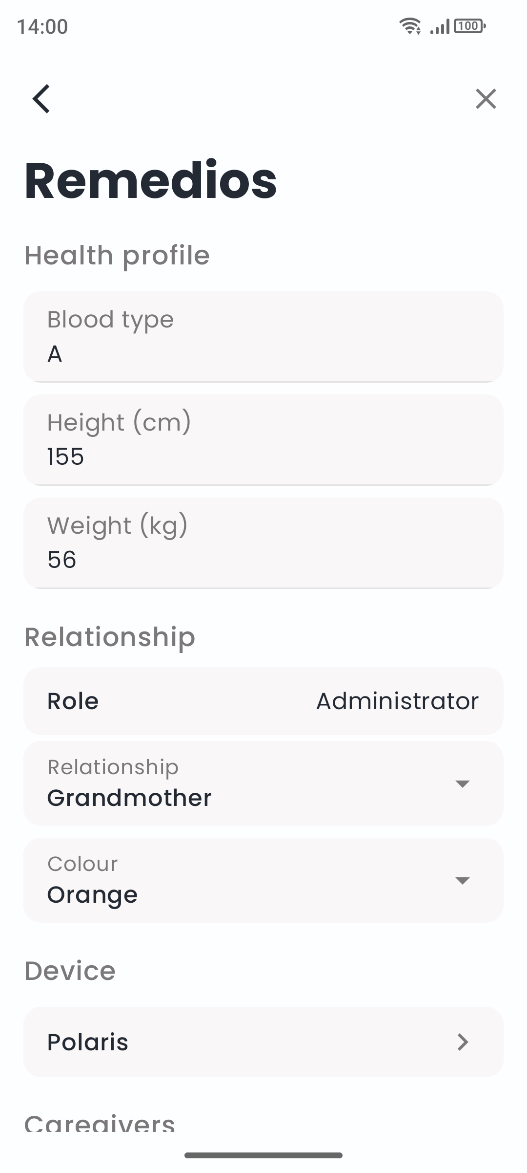Screen dimensions: 527x1173
Task: Open the Polaris device entry
Action: [244, 1042]
